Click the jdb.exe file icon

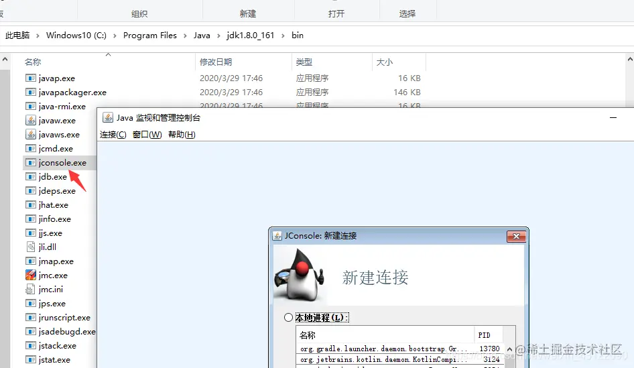coord(30,177)
